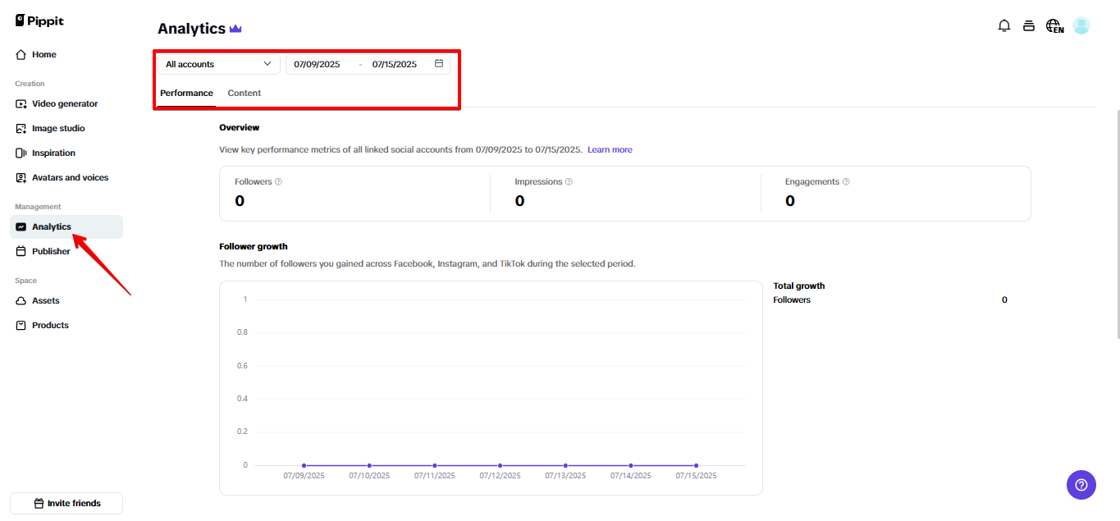Open the Products section
The height and width of the screenshot is (521, 1120).
pyautogui.click(x=48, y=325)
